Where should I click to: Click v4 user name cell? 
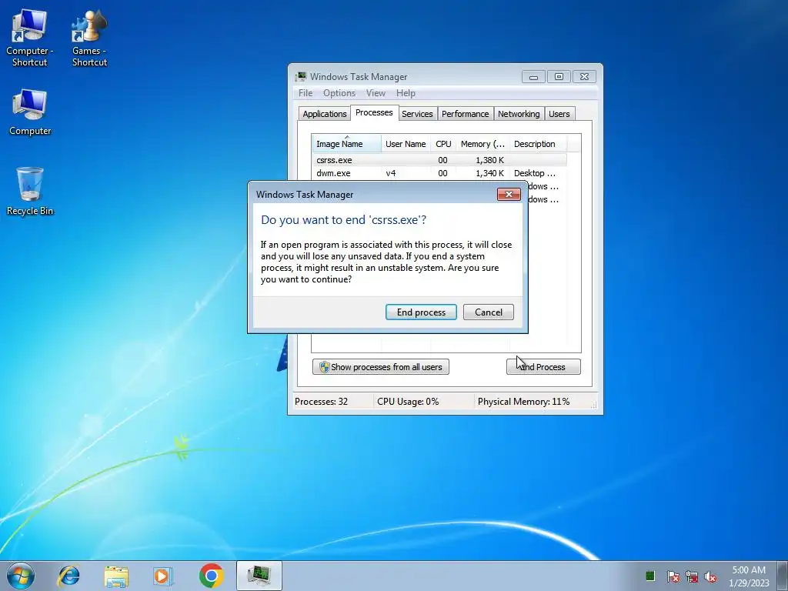click(391, 173)
